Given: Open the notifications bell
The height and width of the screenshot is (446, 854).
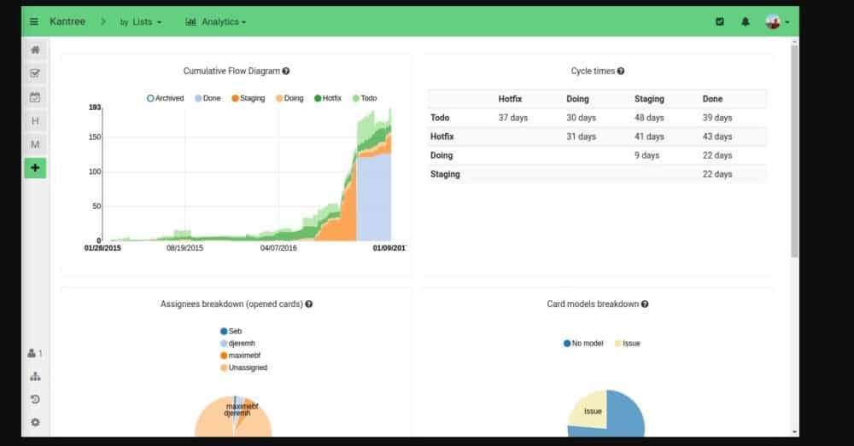Looking at the screenshot, I should click(746, 22).
